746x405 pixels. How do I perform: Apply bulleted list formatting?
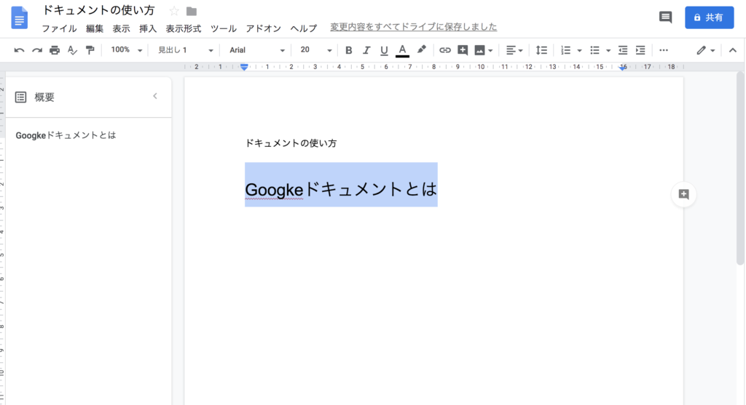(x=594, y=50)
